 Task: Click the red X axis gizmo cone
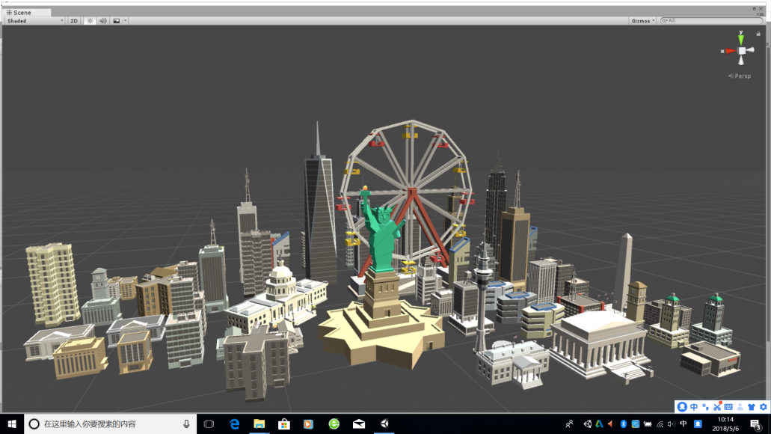(730, 51)
